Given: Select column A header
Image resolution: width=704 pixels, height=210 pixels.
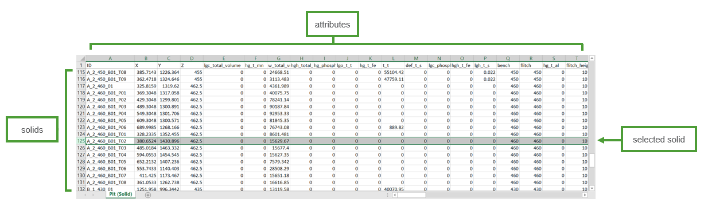Looking at the screenshot, I should (x=110, y=58).
